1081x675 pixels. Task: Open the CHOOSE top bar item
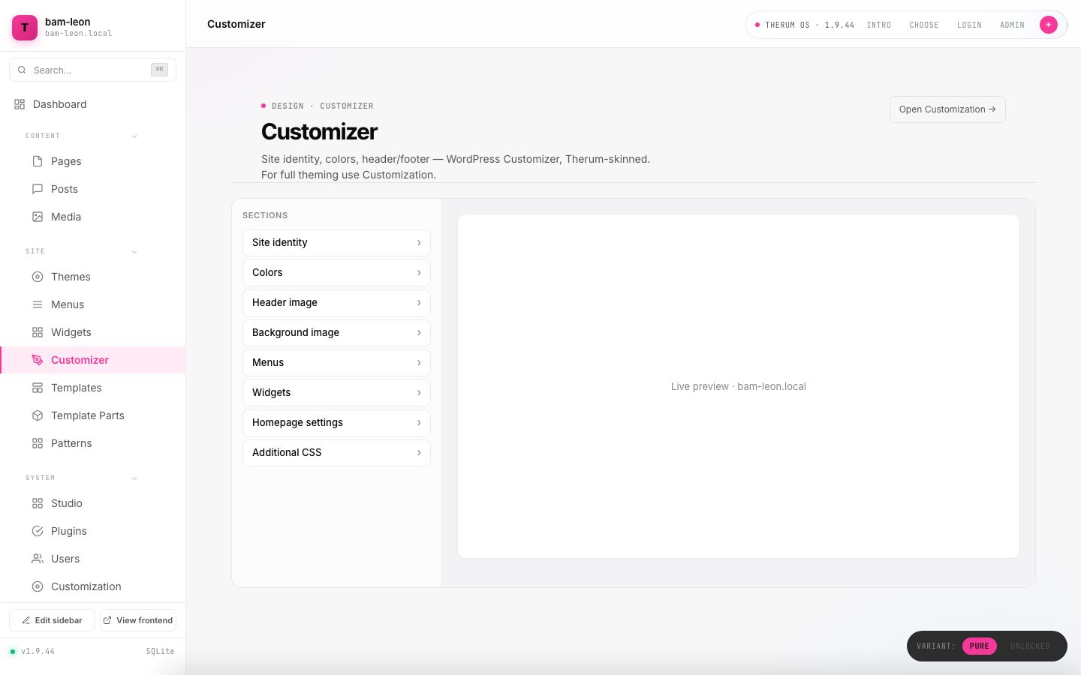click(924, 25)
